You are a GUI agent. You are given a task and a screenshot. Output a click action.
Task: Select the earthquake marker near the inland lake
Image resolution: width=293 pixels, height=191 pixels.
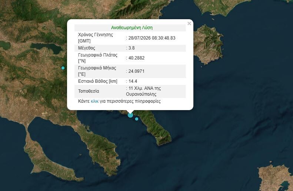coord(63,68)
